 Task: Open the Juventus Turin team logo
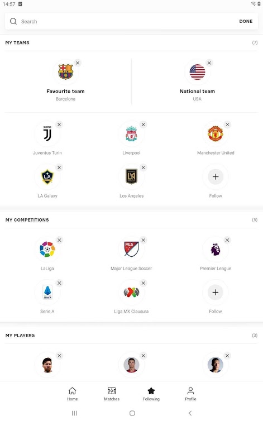click(x=47, y=133)
